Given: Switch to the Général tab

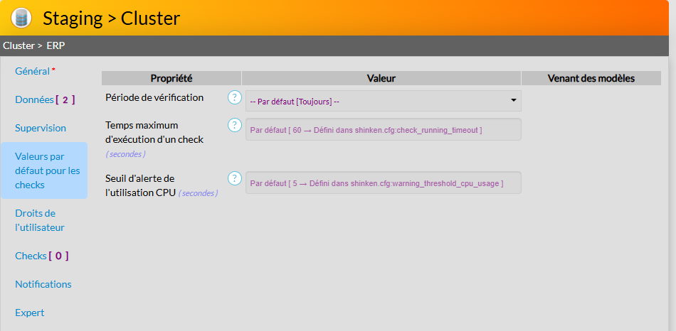Looking at the screenshot, I should tap(33, 71).
